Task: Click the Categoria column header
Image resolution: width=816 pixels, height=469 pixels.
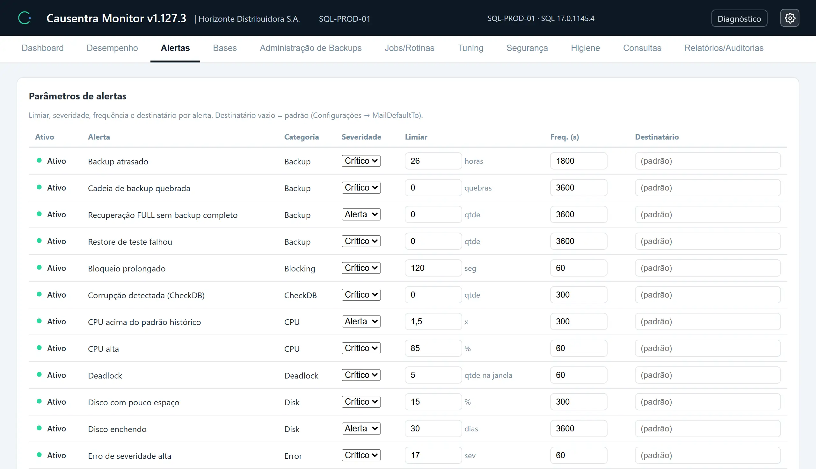Action: click(301, 137)
